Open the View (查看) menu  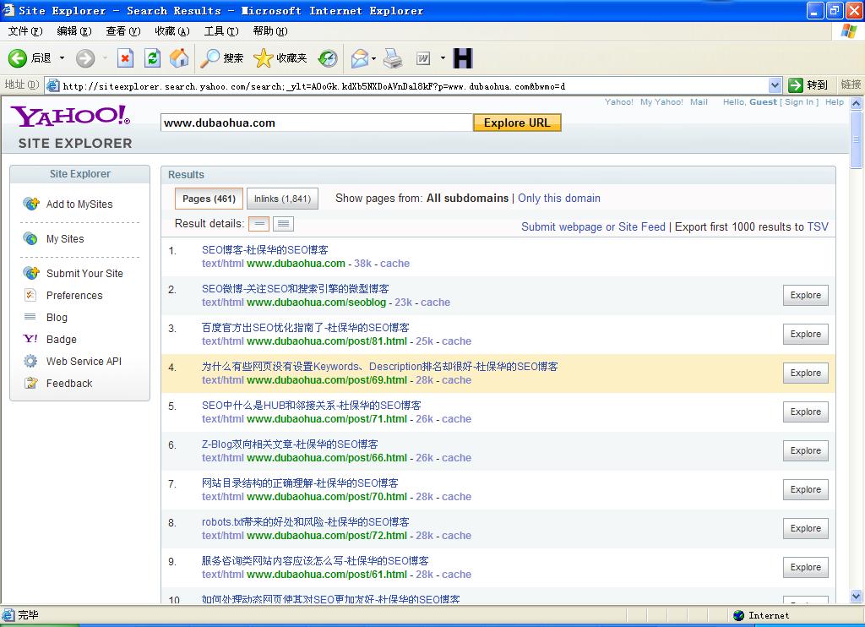[123, 31]
